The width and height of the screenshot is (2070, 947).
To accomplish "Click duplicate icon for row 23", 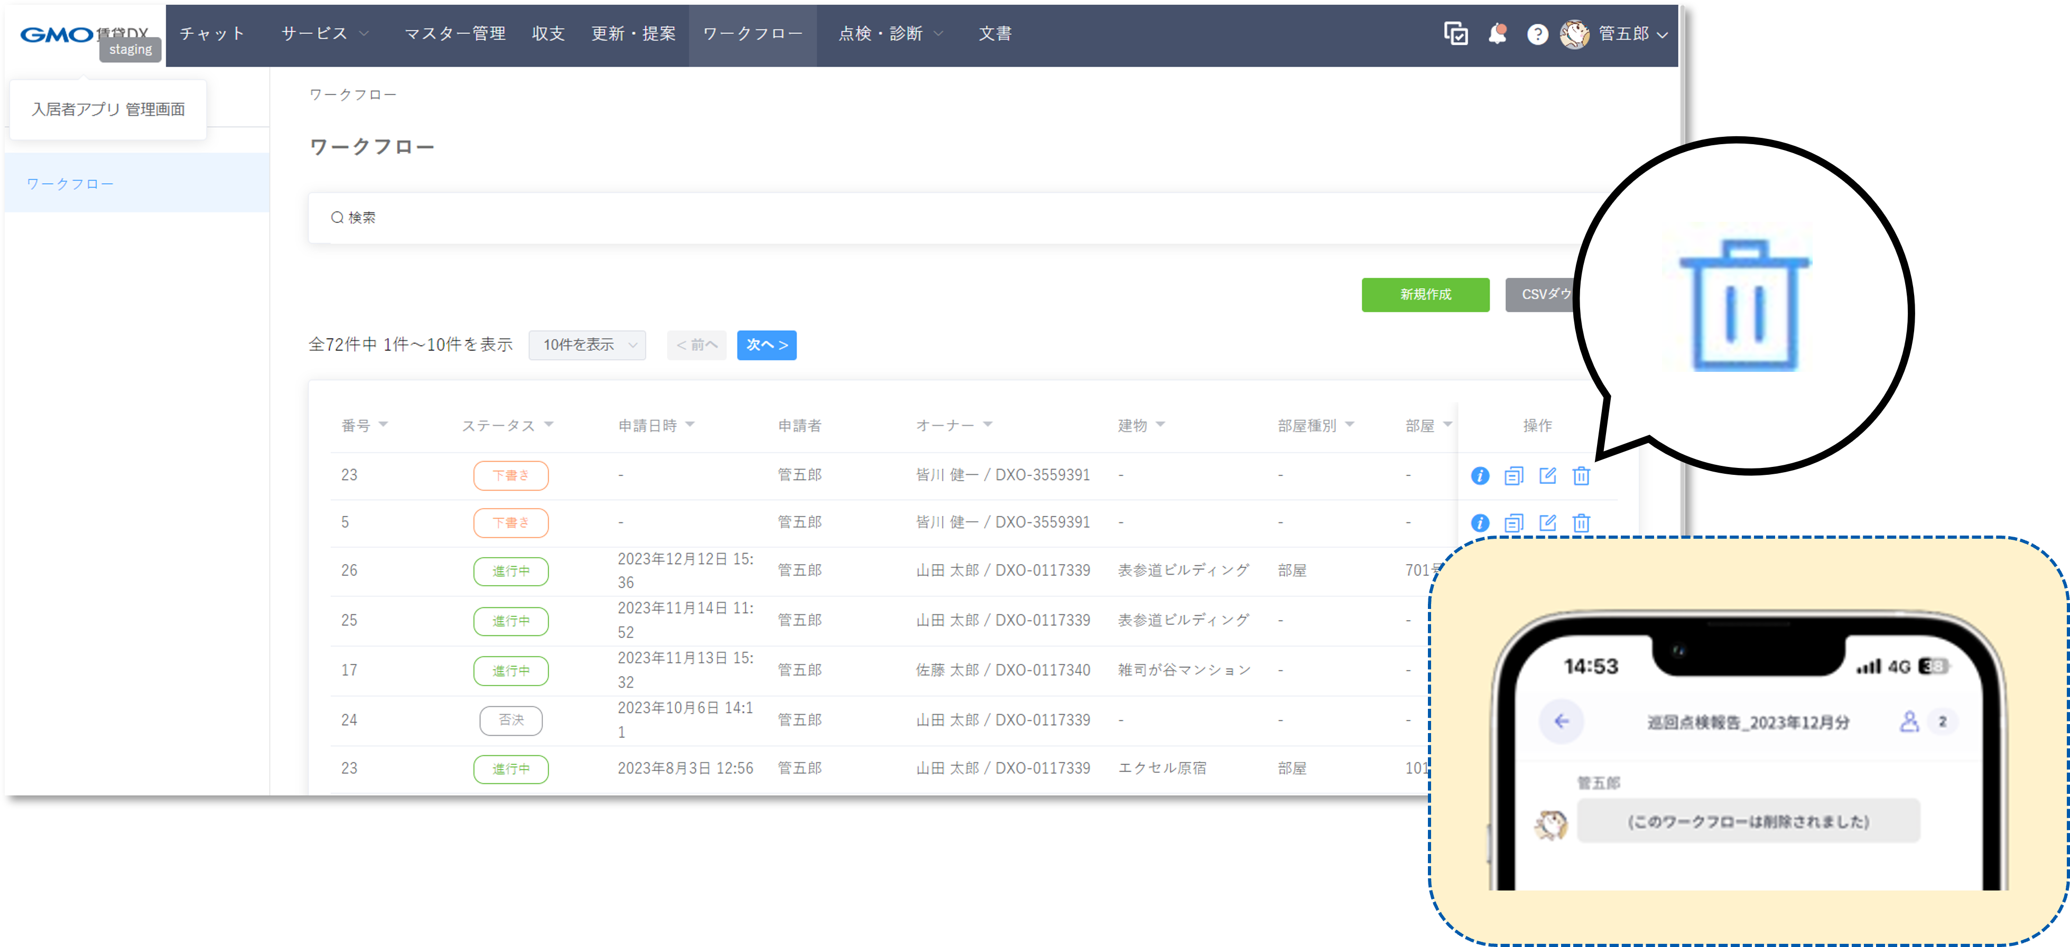I will coord(1513,475).
